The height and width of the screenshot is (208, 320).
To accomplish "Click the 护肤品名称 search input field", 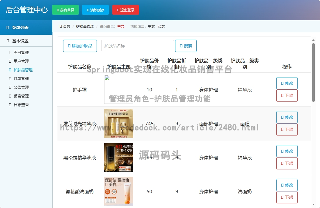I will 137,46.
